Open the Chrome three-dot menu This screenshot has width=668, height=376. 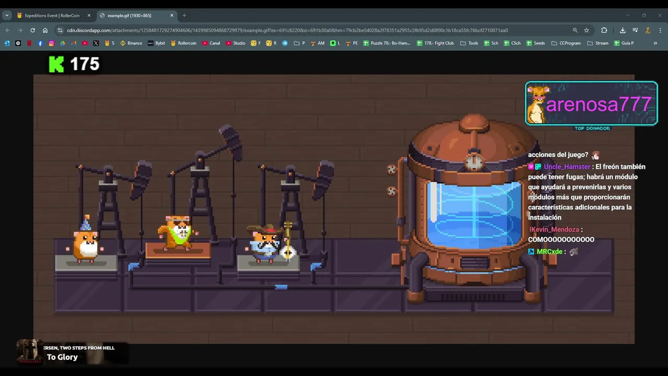pyautogui.click(x=660, y=30)
